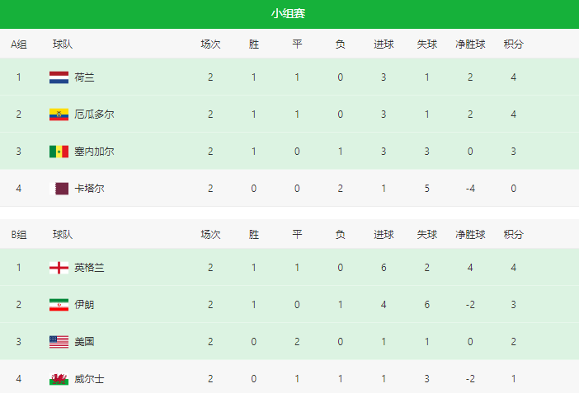
Task: Open the 伊朗 team link
Action: 84,305
